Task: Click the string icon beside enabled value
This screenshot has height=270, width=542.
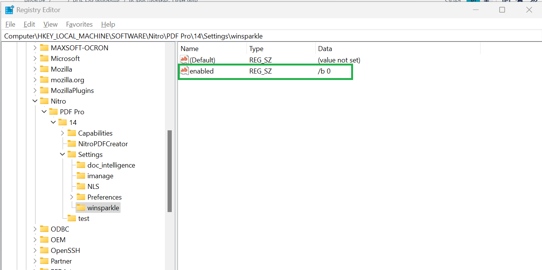Action: tap(184, 71)
